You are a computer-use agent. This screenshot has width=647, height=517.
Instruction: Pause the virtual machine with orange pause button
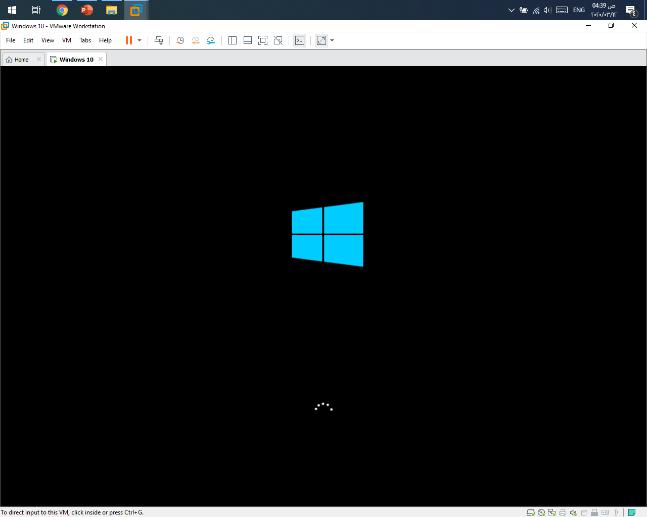[x=129, y=40]
